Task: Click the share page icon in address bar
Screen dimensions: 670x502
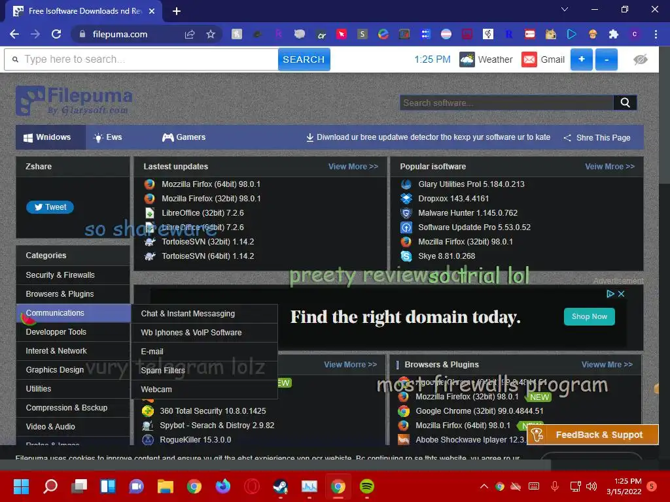Action: coord(190,34)
